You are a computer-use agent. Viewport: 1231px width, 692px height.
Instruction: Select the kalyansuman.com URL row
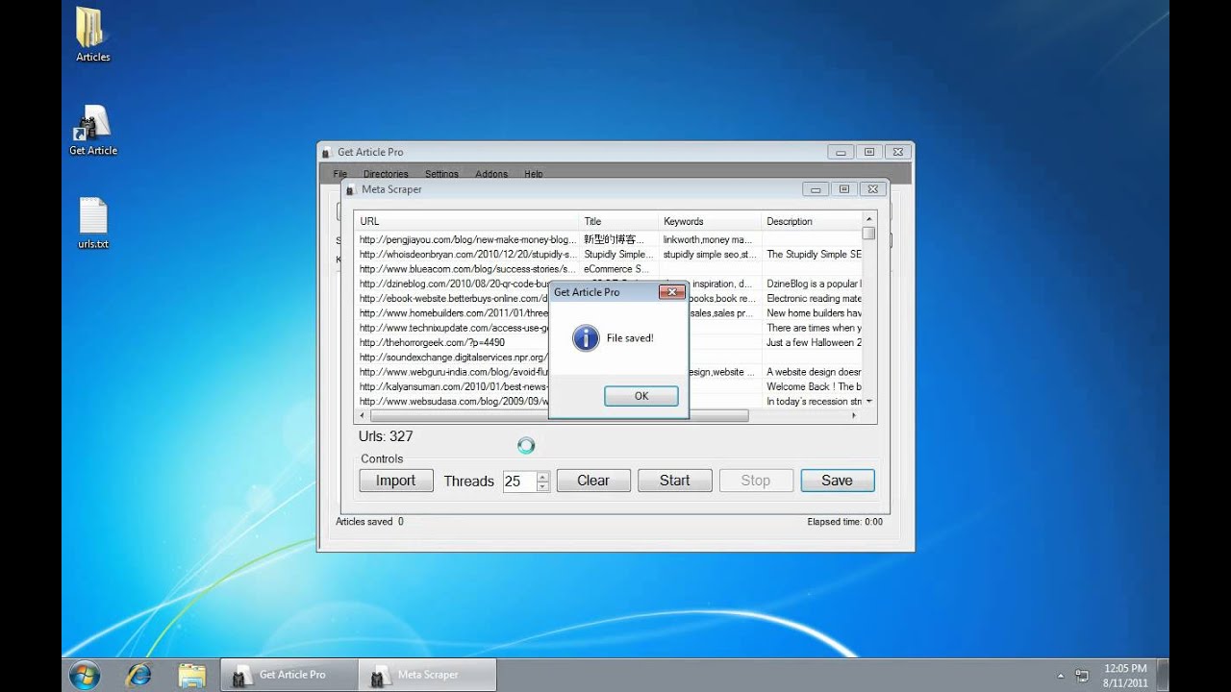click(x=453, y=386)
